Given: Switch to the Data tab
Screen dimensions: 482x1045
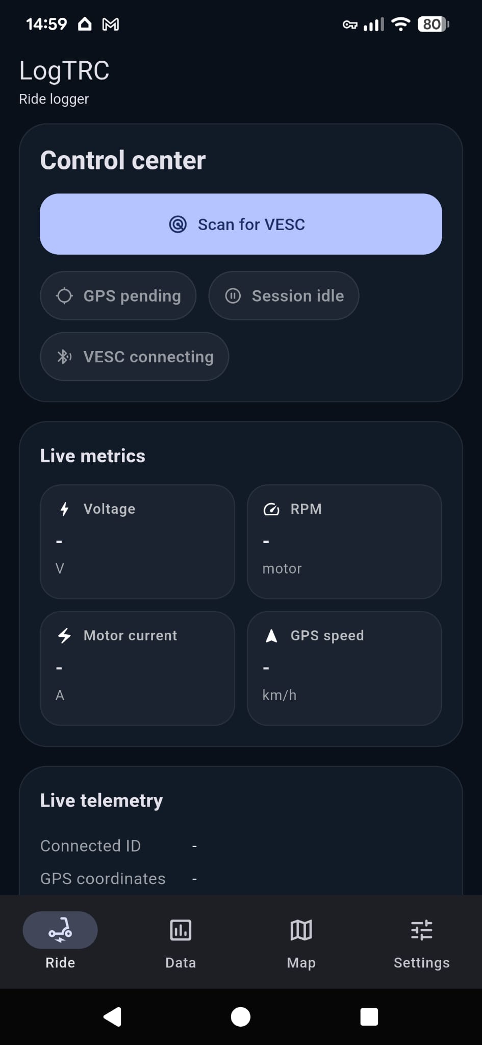Looking at the screenshot, I should pyautogui.click(x=181, y=940).
